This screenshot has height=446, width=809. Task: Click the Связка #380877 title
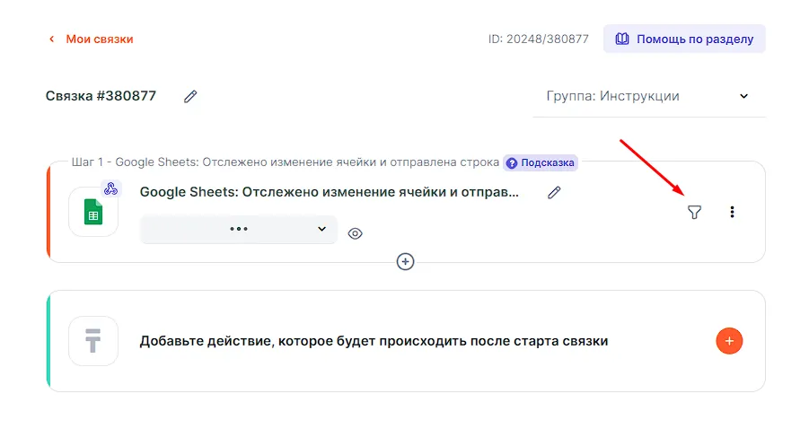tap(101, 96)
